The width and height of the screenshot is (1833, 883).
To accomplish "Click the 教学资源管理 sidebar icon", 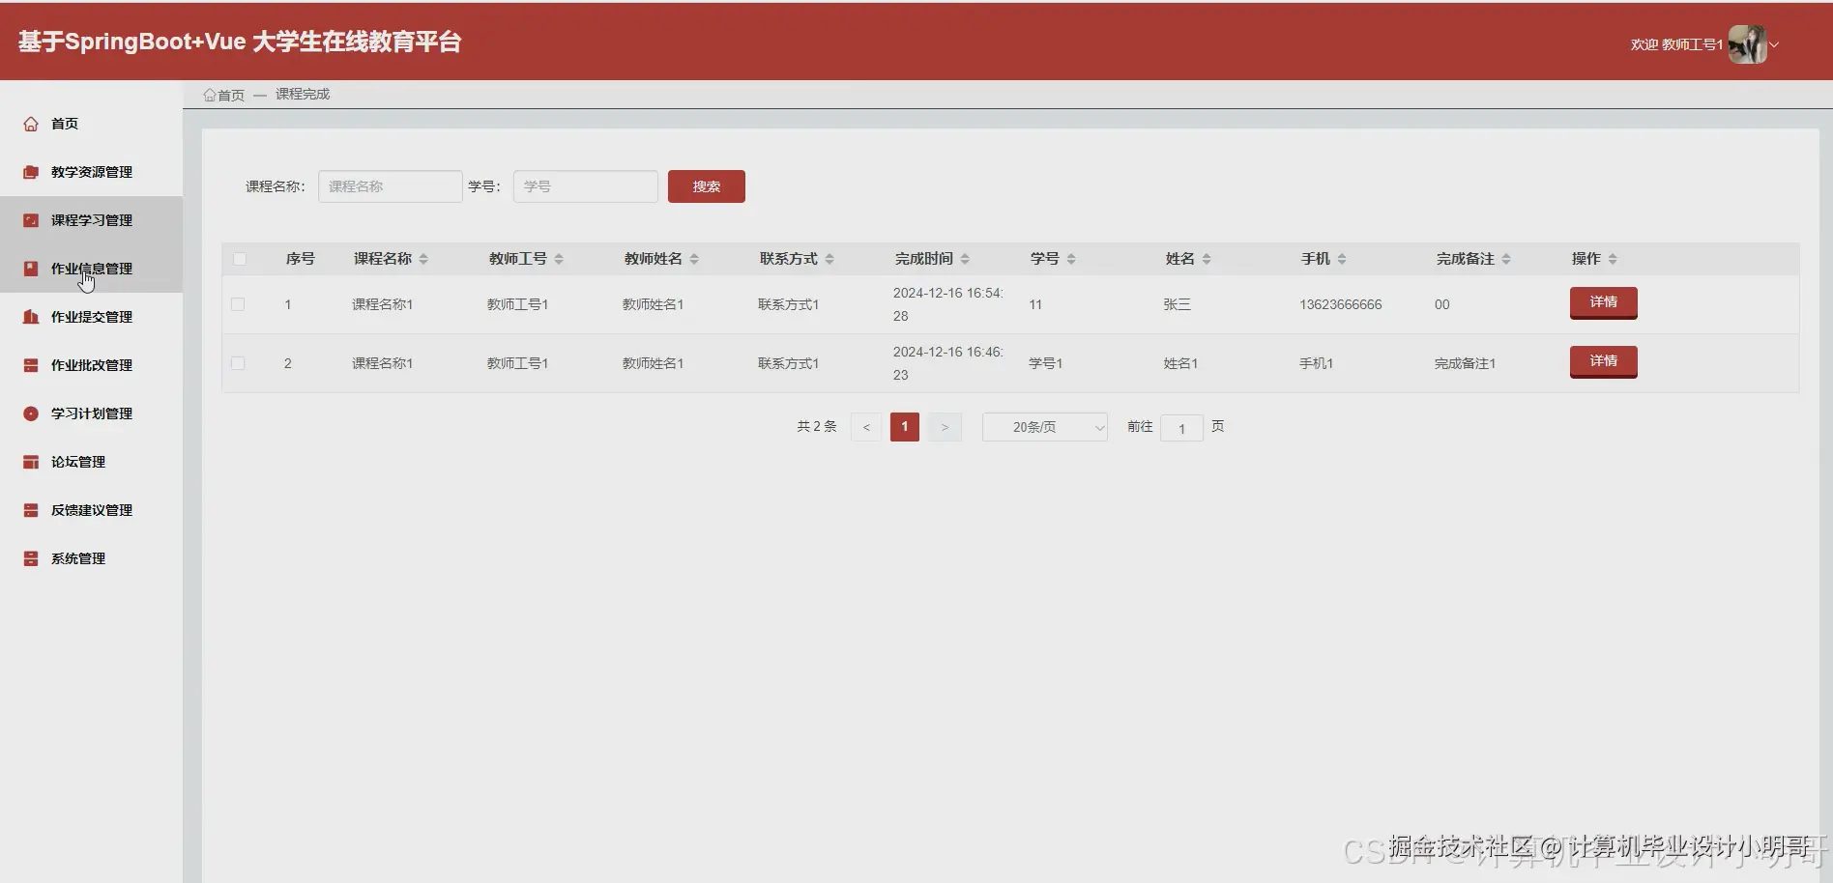I will (31, 172).
